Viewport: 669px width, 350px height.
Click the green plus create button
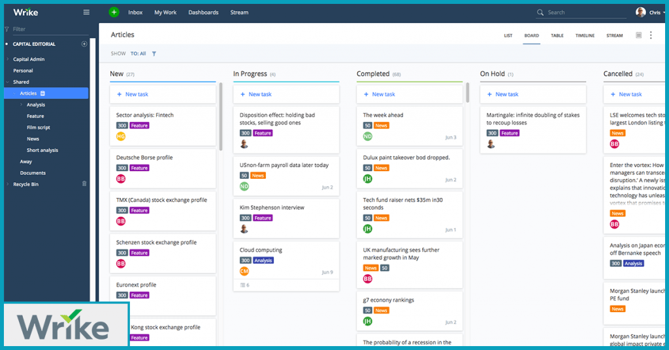[114, 12]
